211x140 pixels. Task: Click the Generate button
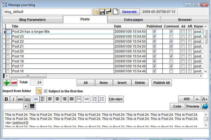[129, 12]
